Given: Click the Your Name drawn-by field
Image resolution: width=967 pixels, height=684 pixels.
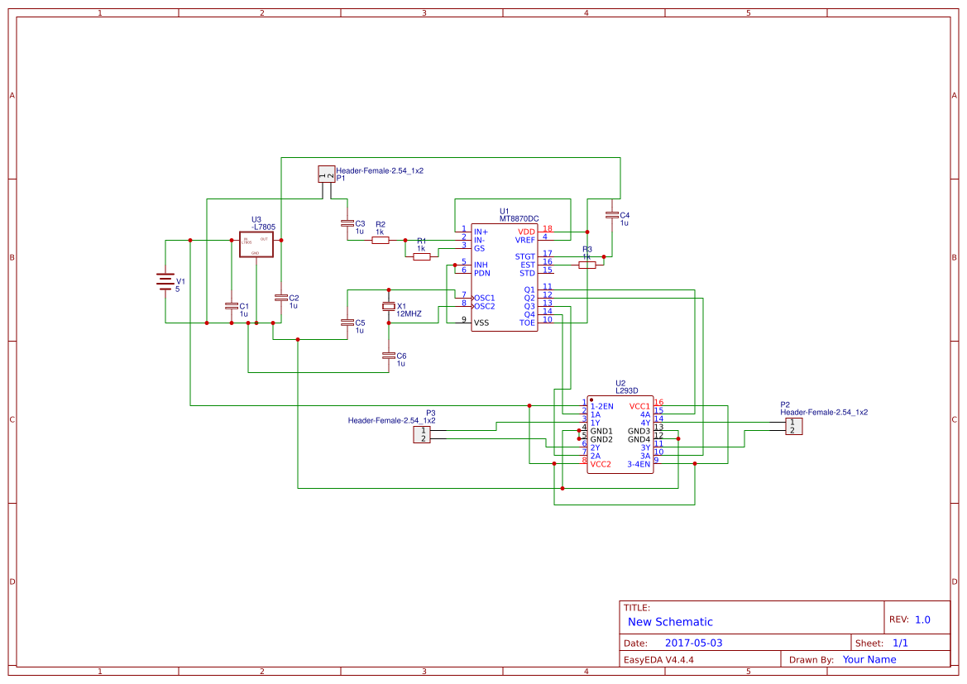Looking at the screenshot, I should pyautogui.click(x=869, y=659).
